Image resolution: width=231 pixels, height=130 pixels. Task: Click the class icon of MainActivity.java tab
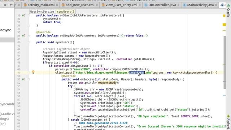[x=184, y=5]
